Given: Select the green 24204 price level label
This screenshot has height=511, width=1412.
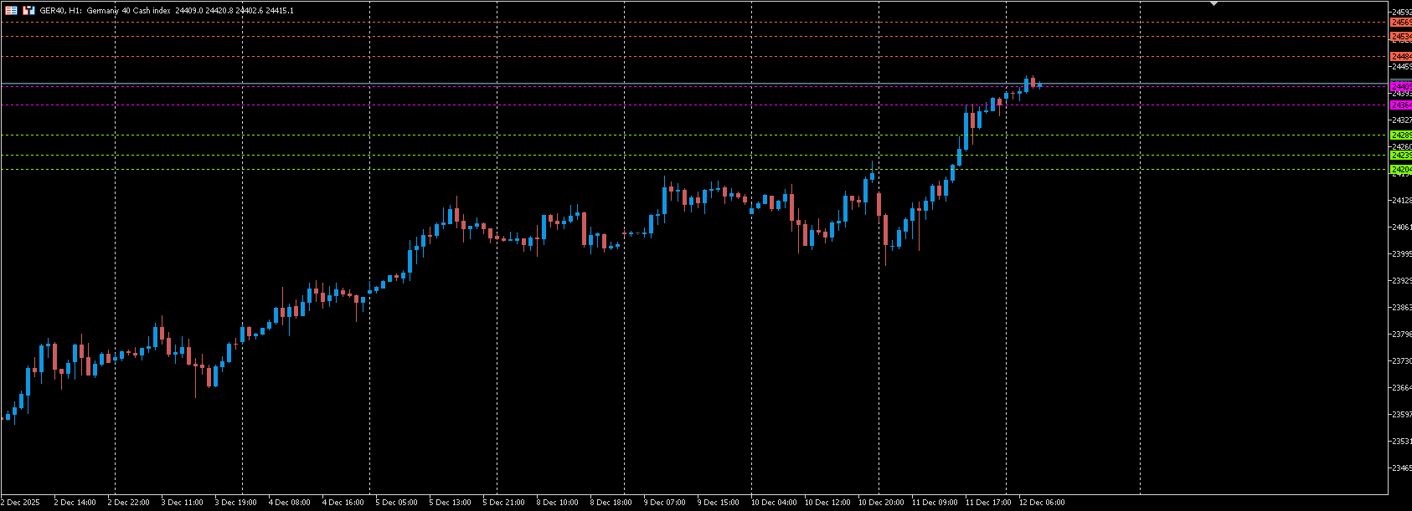Looking at the screenshot, I should click(1401, 170).
